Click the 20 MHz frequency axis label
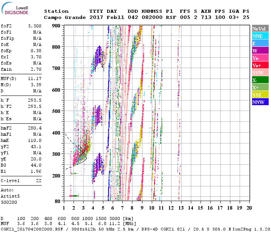The height and width of the screenshot is (232, 271). click(249, 208)
